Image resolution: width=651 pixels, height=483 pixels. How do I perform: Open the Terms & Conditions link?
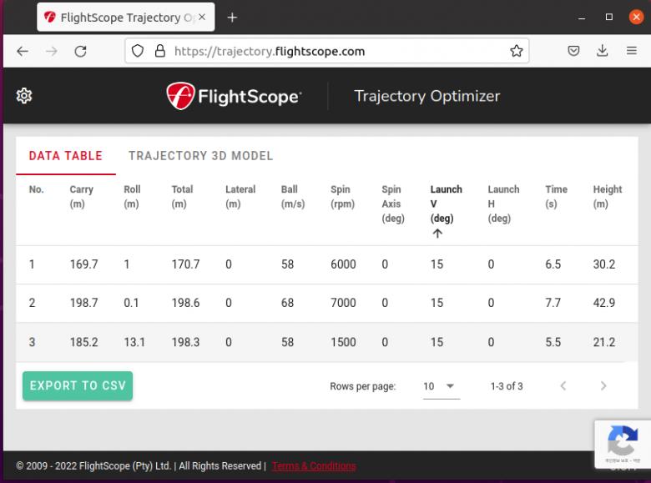click(314, 465)
